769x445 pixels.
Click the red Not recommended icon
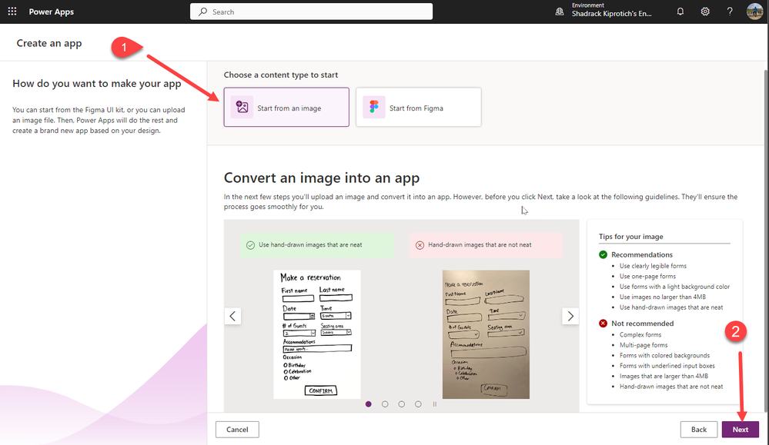click(603, 323)
